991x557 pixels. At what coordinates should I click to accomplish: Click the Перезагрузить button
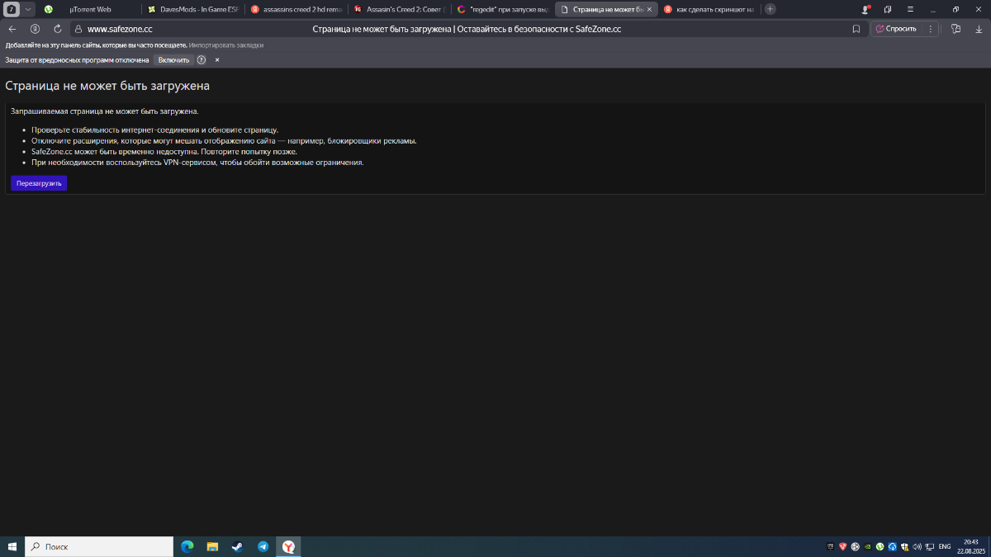click(39, 183)
